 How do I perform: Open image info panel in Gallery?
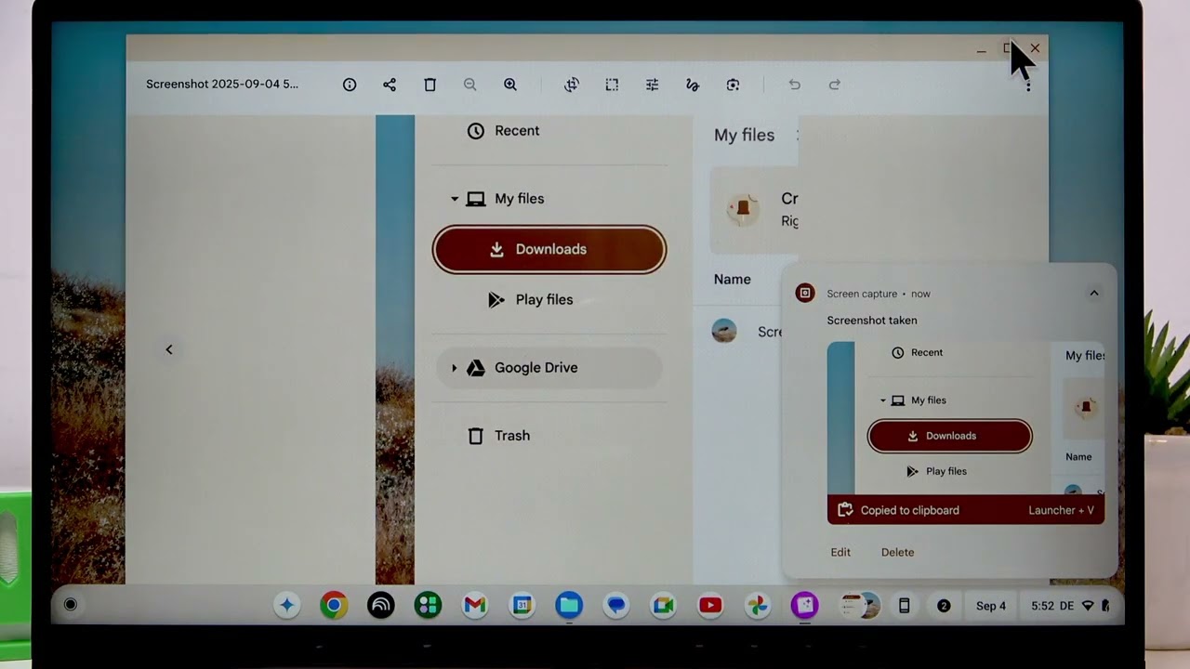point(350,85)
